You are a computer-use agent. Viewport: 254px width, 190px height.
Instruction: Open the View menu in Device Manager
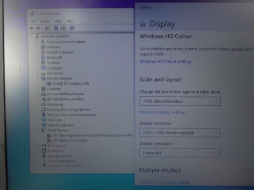point(58,21)
